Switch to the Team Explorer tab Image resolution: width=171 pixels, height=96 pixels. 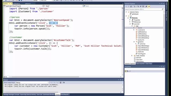tap(140, 63)
